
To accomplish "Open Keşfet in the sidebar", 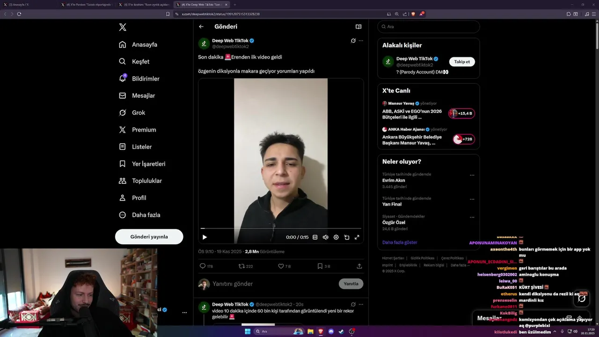I will [x=134, y=61].
